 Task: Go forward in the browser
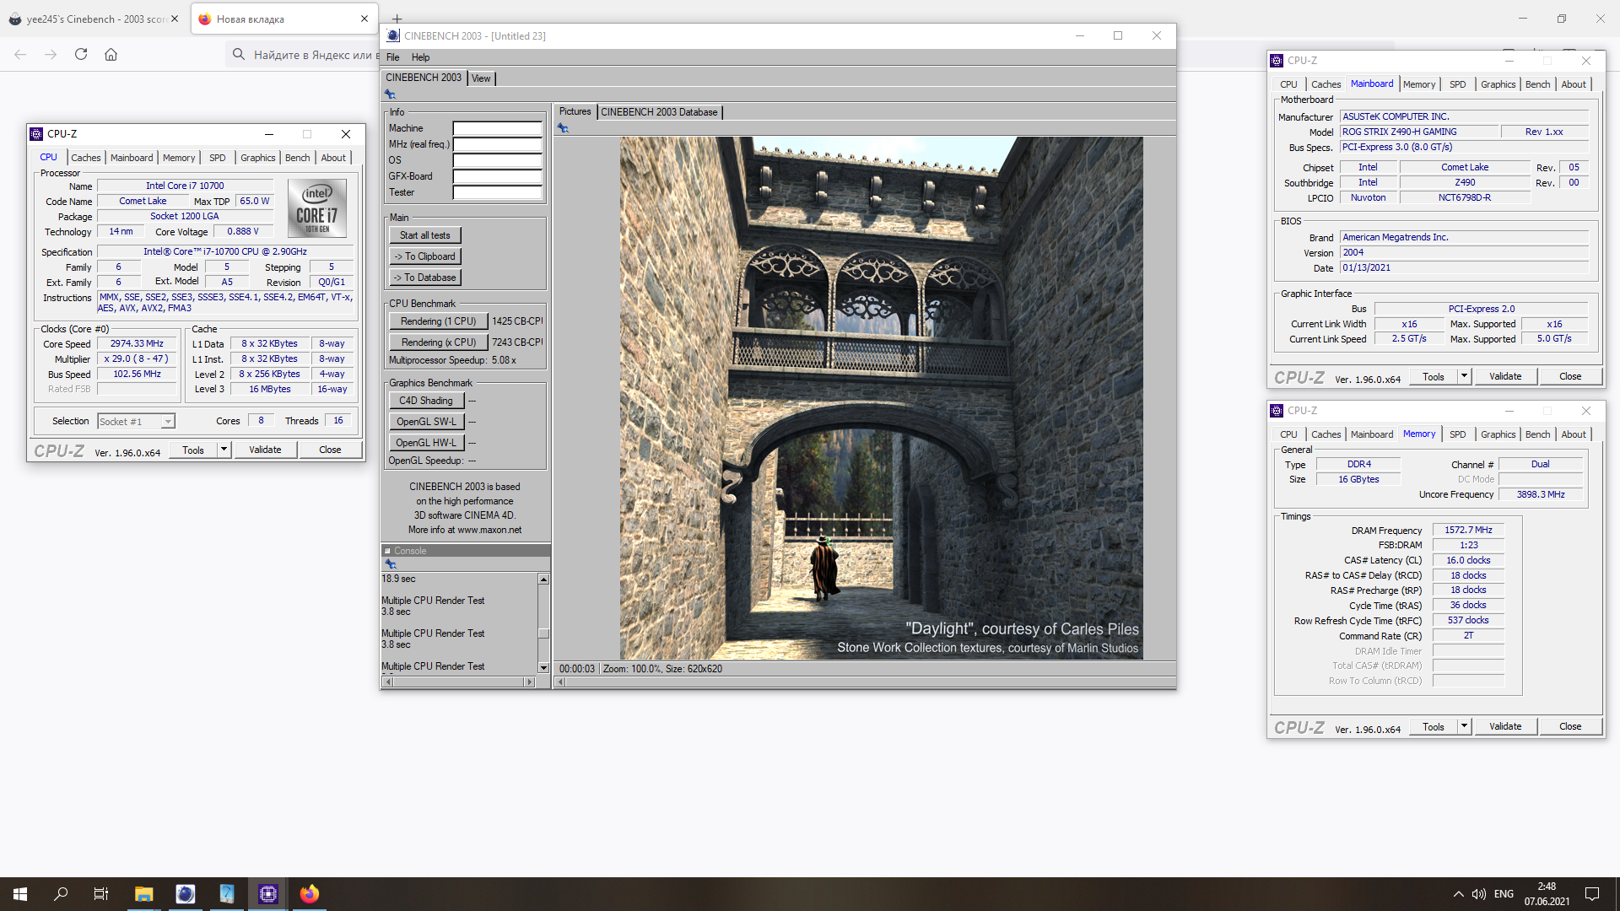click(x=51, y=54)
